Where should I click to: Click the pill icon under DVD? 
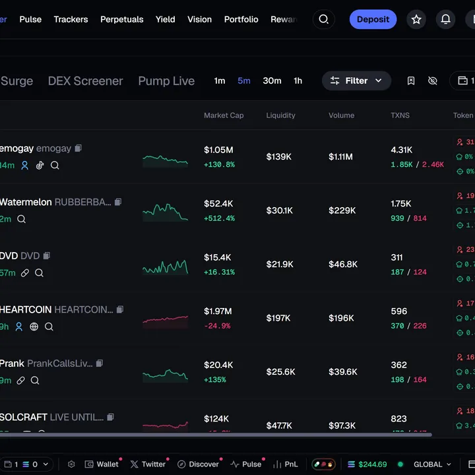[x=24, y=272]
